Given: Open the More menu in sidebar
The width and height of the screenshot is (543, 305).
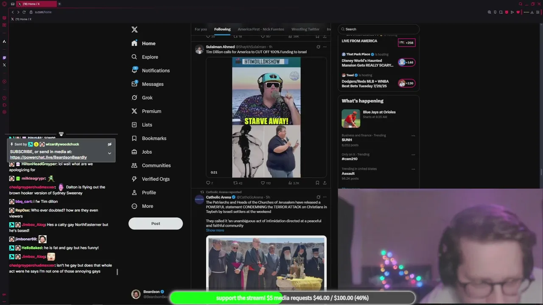Looking at the screenshot, I should (x=142, y=206).
